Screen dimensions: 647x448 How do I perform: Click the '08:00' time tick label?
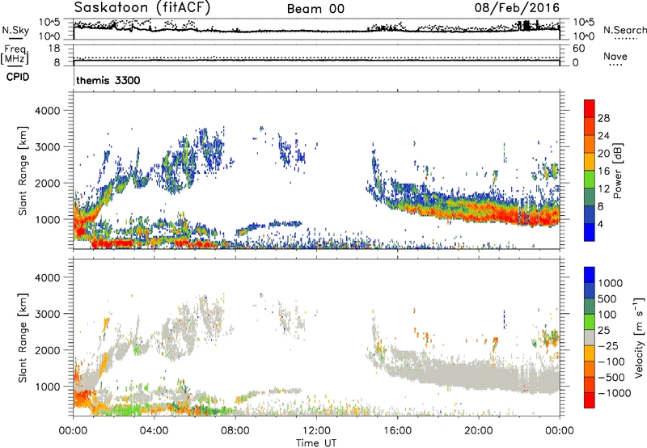pyautogui.click(x=235, y=431)
